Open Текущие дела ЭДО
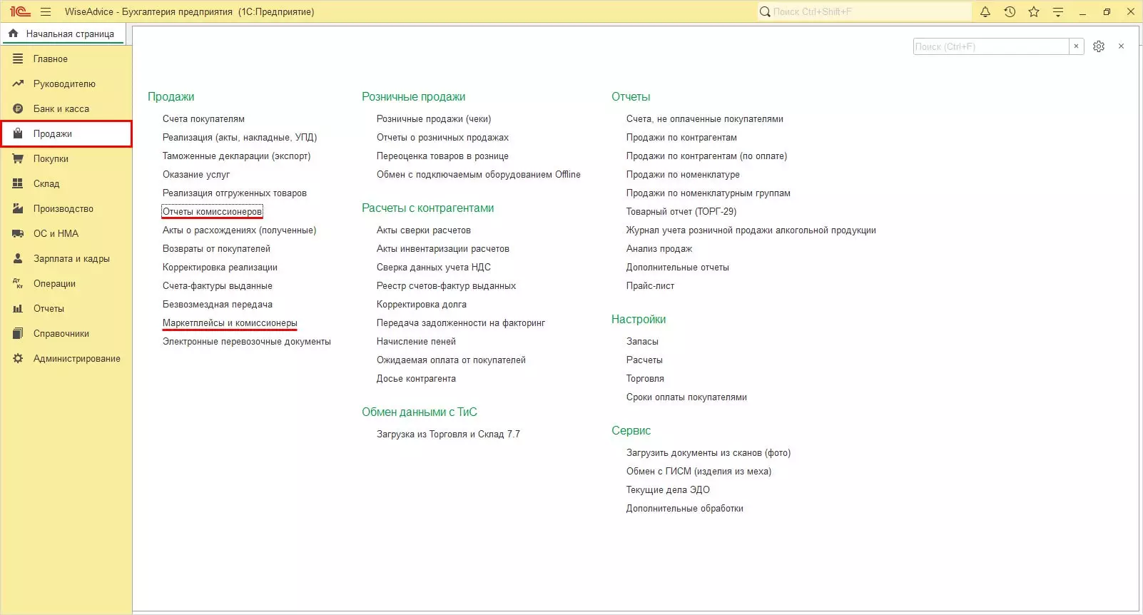Screen dimensions: 1143x615 click(668, 489)
